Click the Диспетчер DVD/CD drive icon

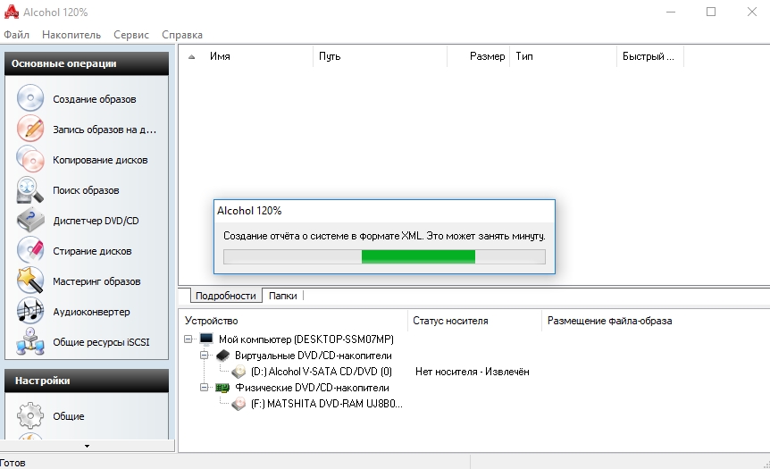coord(30,220)
